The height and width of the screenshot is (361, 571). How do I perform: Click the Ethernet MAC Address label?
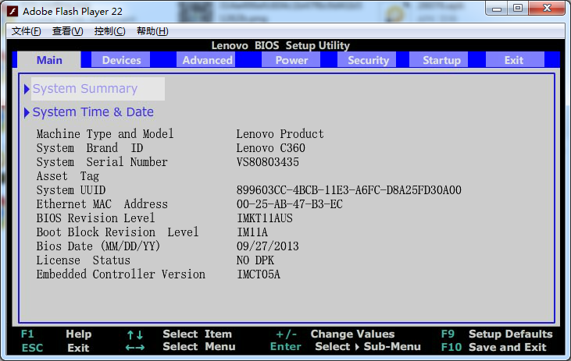(x=102, y=204)
